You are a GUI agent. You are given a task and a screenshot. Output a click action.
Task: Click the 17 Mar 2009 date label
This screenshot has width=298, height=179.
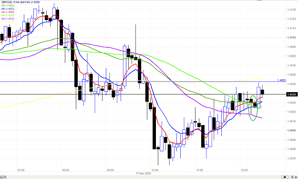point(144,173)
